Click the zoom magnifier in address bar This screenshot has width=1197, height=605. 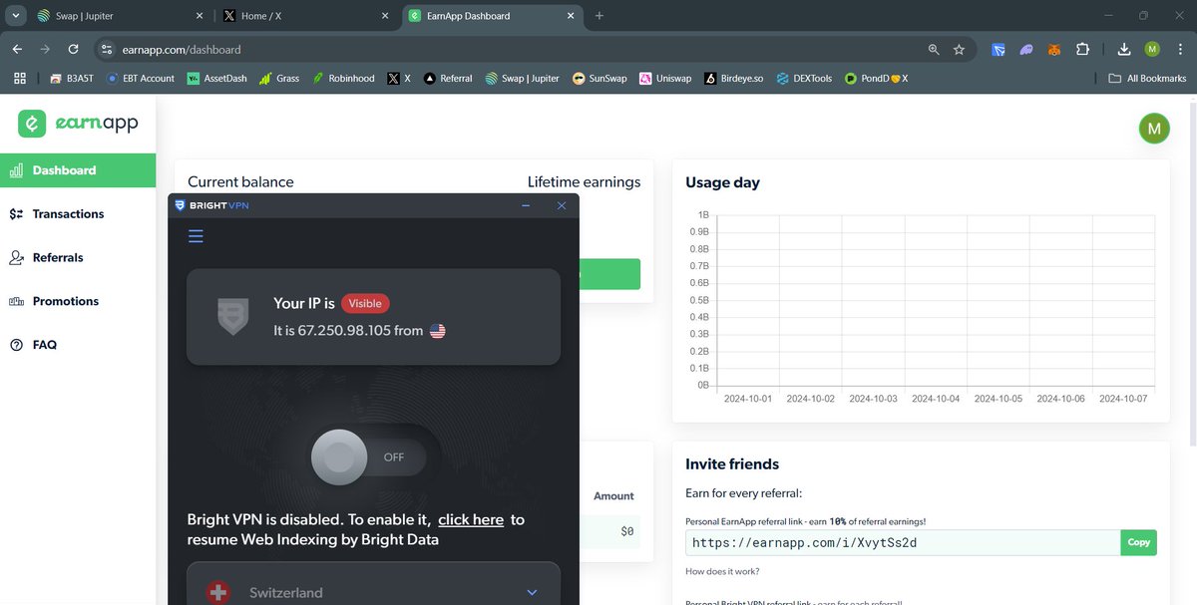click(934, 49)
